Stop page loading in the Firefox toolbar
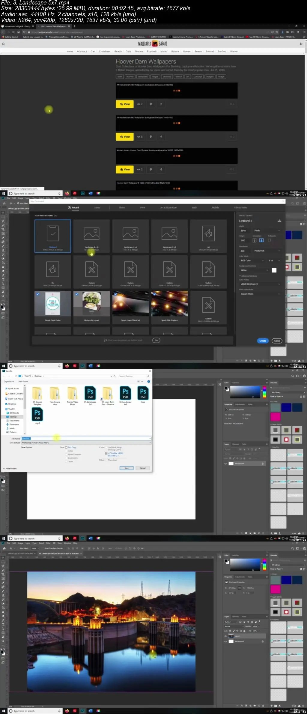 tap(13, 32)
